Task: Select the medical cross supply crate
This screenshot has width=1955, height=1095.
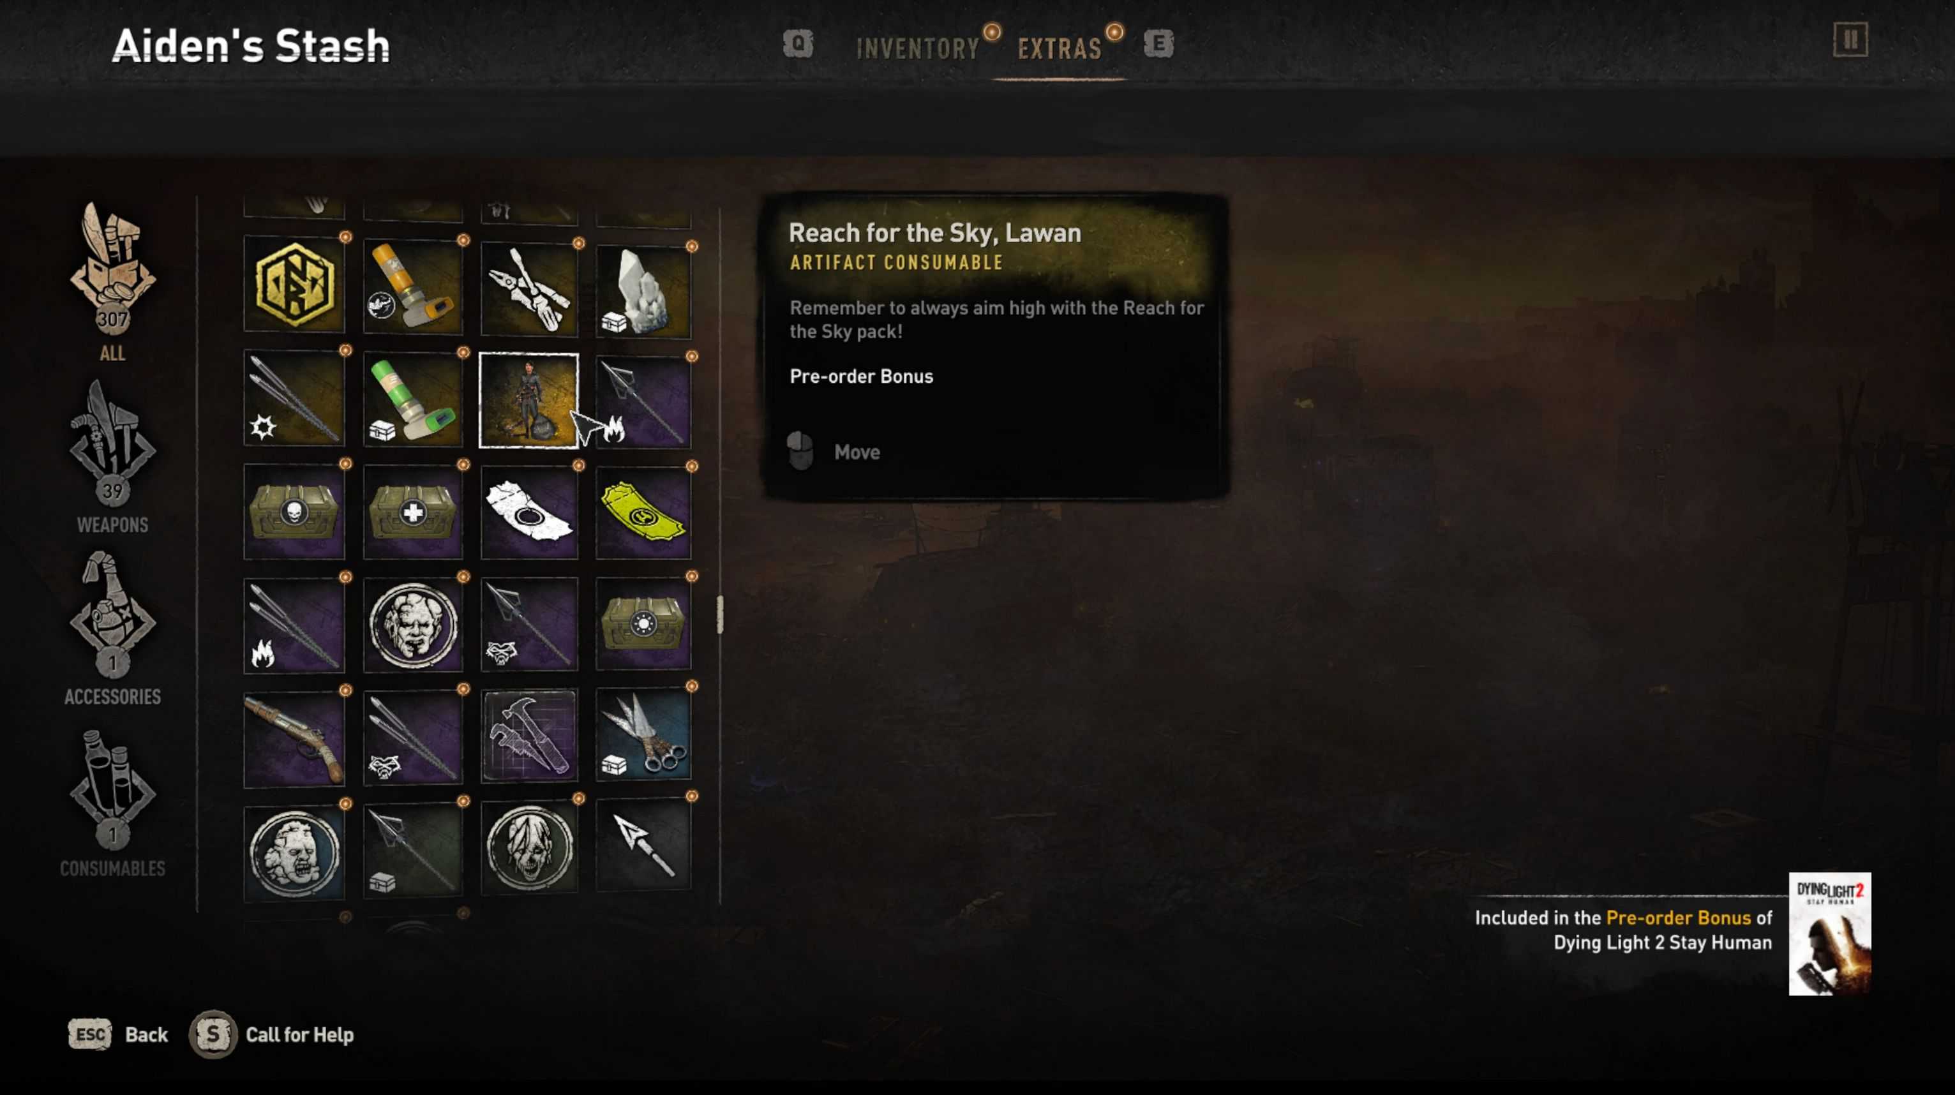Action: (x=413, y=512)
